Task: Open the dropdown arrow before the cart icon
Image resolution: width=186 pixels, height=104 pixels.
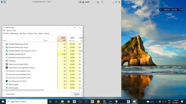Action: pos(95,2)
